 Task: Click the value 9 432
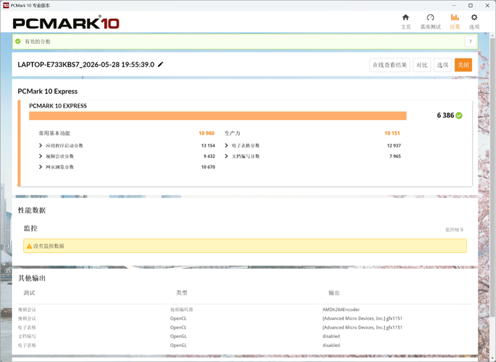click(209, 156)
